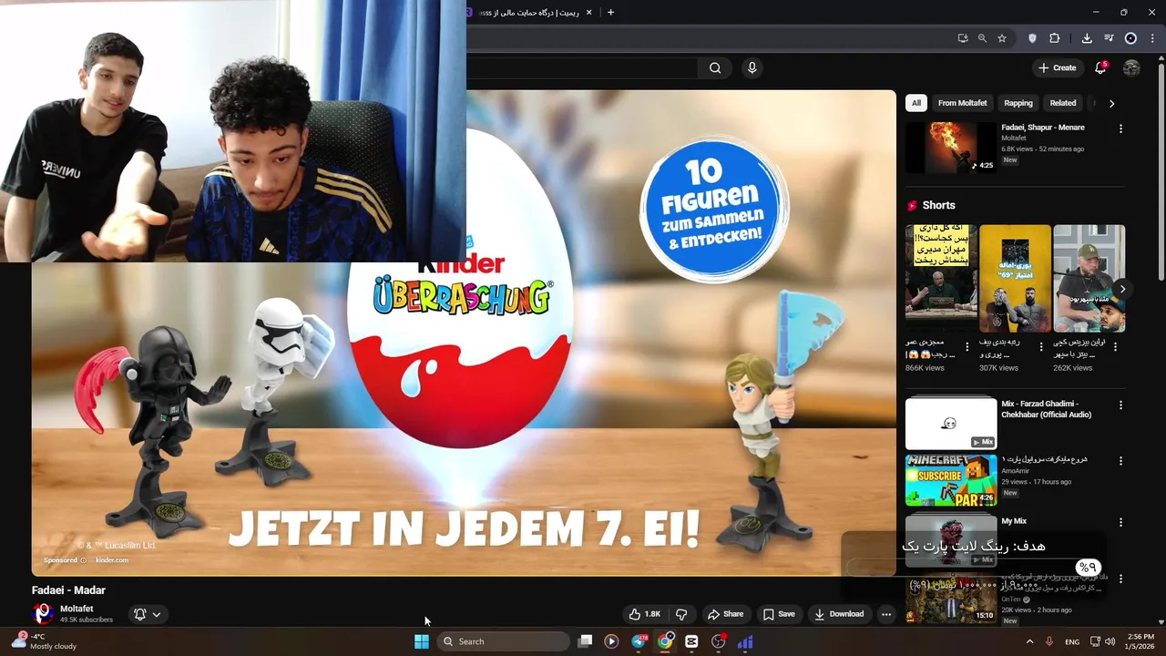Viewport: 1166px width, 656px height.
Task: Open the Chrome taskbar icon
Action: (x=666, y=641)
